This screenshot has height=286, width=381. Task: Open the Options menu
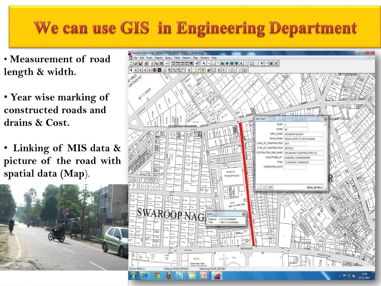pos(186,58)
